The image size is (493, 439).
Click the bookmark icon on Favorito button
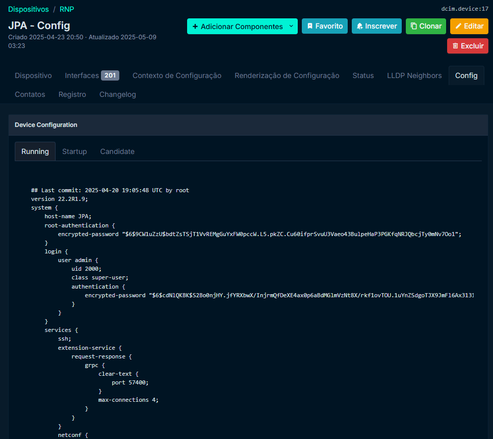pyautogui.click(x=310, y=25)
